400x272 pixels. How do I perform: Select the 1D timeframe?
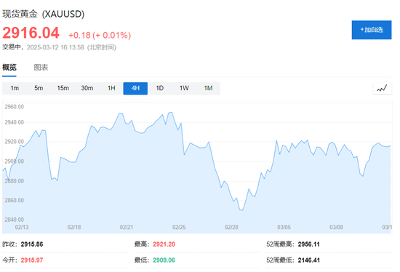pyautogui.click(x=160, y=88)
